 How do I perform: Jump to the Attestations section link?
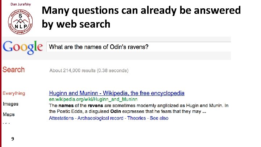61,118
